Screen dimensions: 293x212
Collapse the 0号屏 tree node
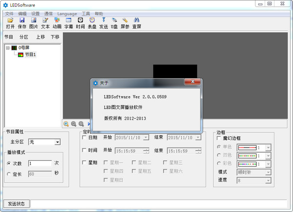click(8, 48)
